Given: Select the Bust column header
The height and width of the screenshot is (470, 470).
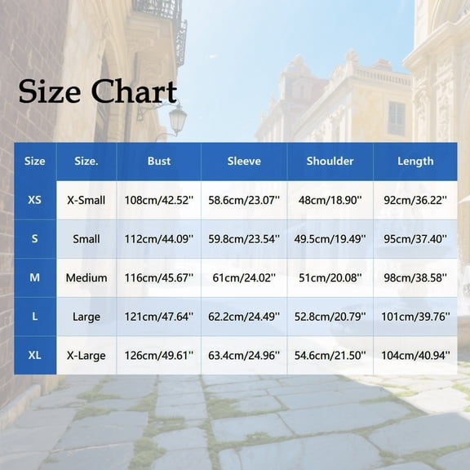Looking at the screenshot, I should [159, 162].
